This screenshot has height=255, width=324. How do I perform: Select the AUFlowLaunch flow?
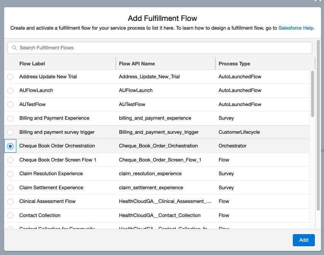pyautogui.click(x=10, y=90)
